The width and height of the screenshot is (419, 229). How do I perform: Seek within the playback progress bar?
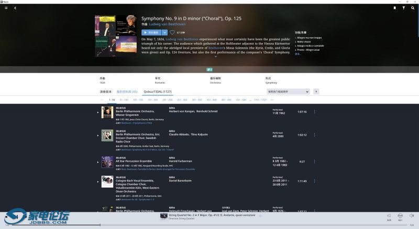(x=210, y=225)
